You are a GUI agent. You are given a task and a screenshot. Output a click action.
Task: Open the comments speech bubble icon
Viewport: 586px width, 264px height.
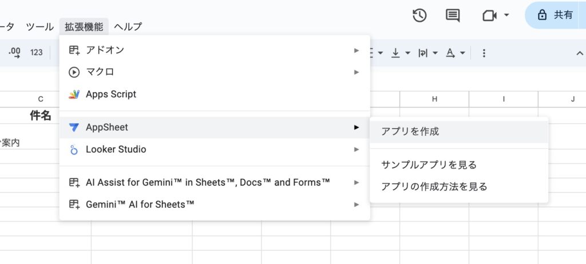click(453, 15)
